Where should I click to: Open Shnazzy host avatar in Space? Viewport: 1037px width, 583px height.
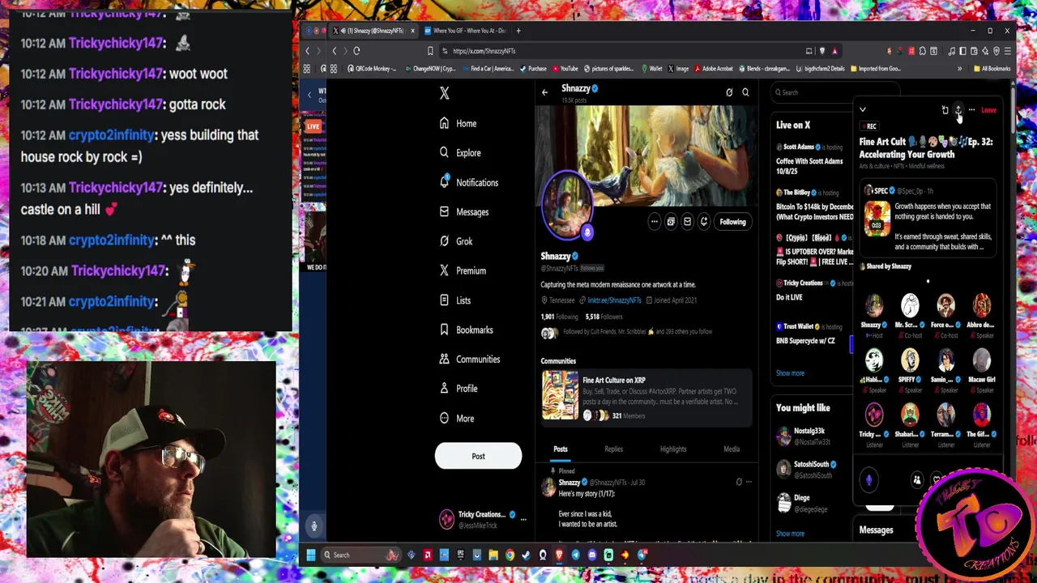pyautogui.click(x=873, y=306)
